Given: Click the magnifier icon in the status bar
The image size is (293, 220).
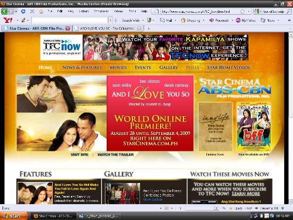Looking at the screenshot, I should tap(224, 208).
